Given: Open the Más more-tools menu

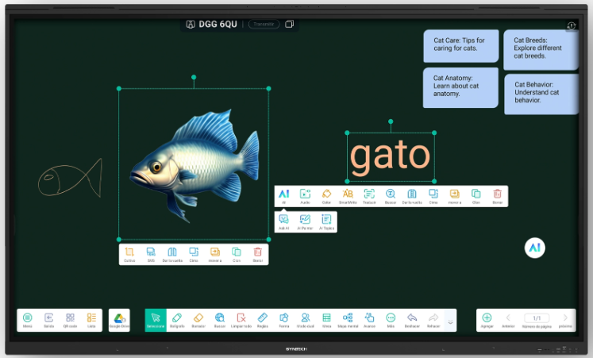Looking at the screenshot, I should [391, 319].
